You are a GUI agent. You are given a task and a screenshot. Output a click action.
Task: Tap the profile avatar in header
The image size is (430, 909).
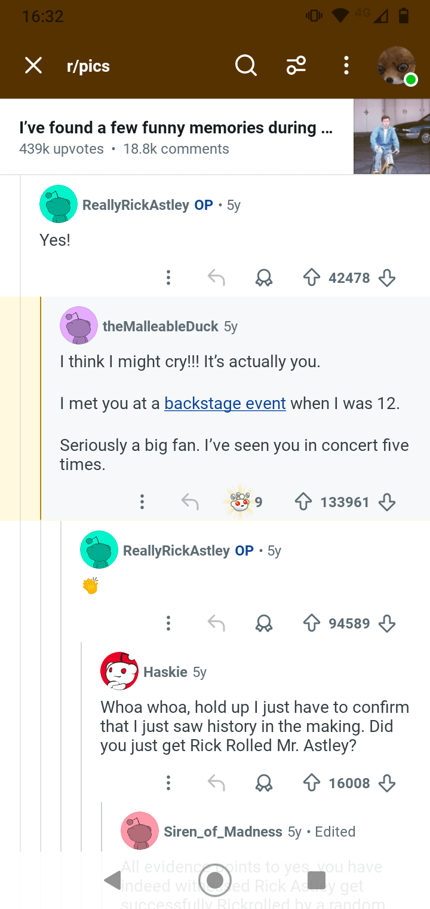pos(397,66)
